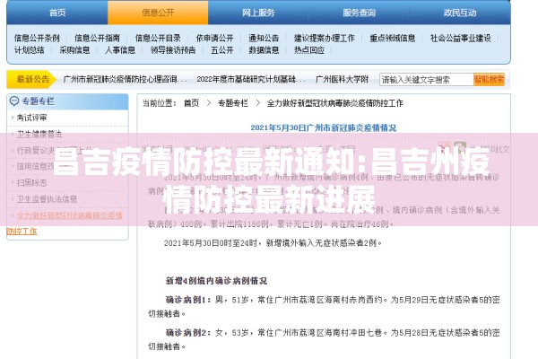The height and width of the screenshot is (359, 538).
Task: Open the 重点领域信息 link
Action: 392,38
